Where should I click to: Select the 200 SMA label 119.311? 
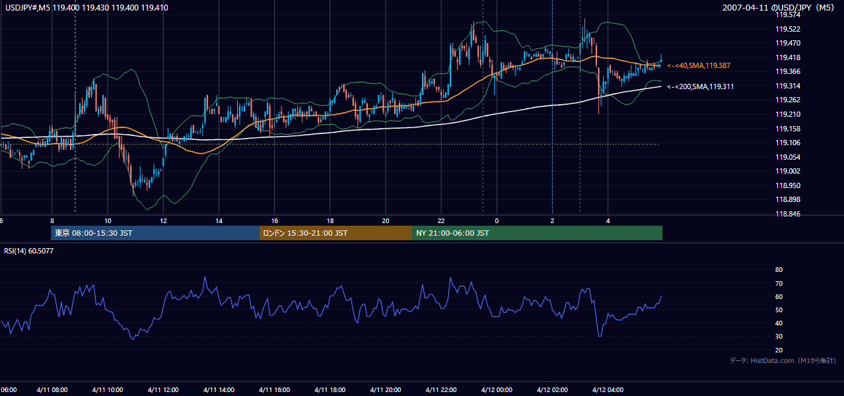[x=700, y=86]
